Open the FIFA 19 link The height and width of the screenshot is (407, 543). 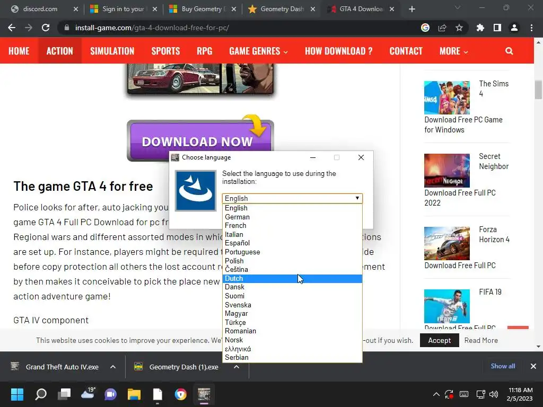[x=490, y=292]
